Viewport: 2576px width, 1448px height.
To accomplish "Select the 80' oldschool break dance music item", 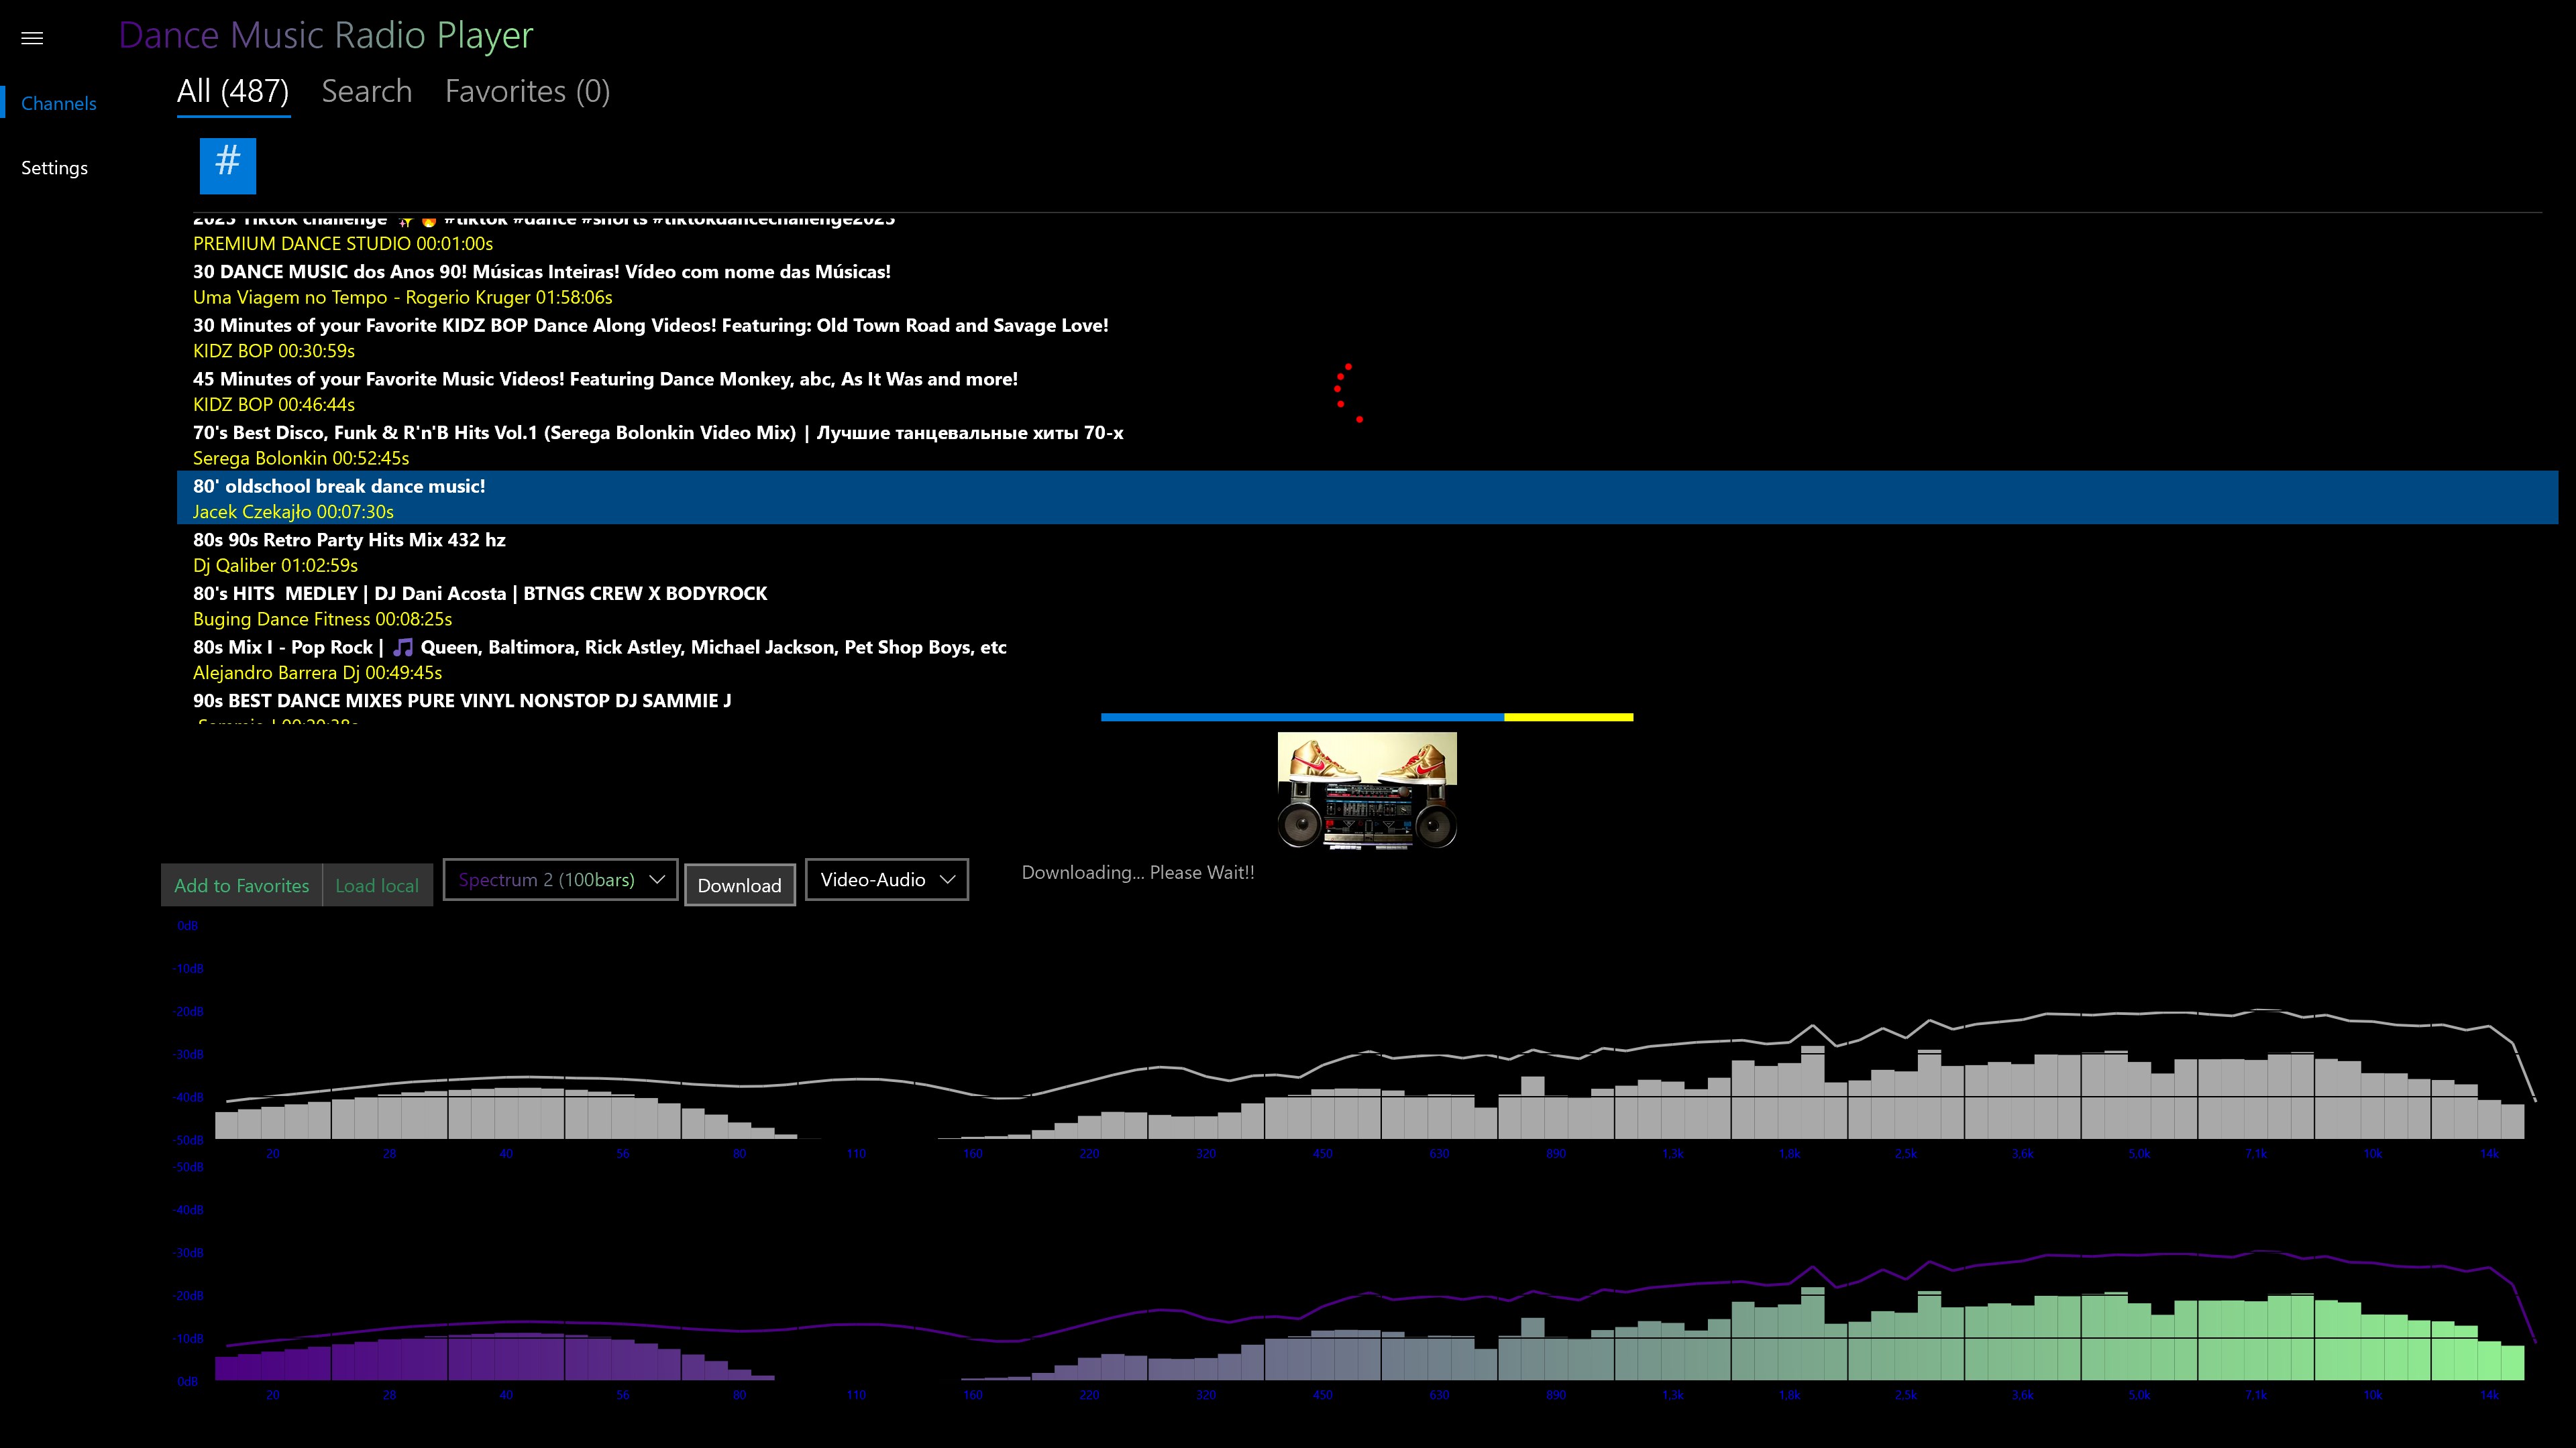I will tap(339, 487).
